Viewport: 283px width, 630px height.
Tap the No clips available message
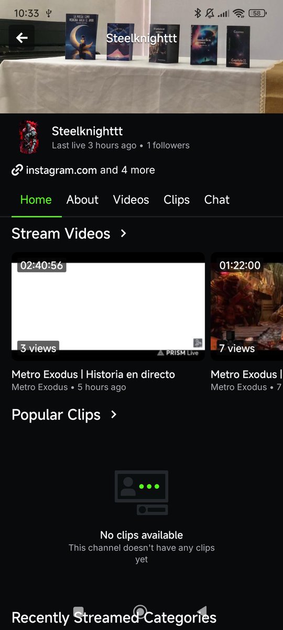click(x=141, y=535)
